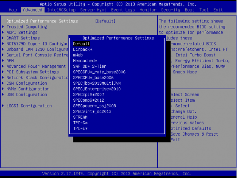Open the Server Mgmt tab
This screenshot has height=178, width=237.
pyautogui.click(x=93, y=10)
